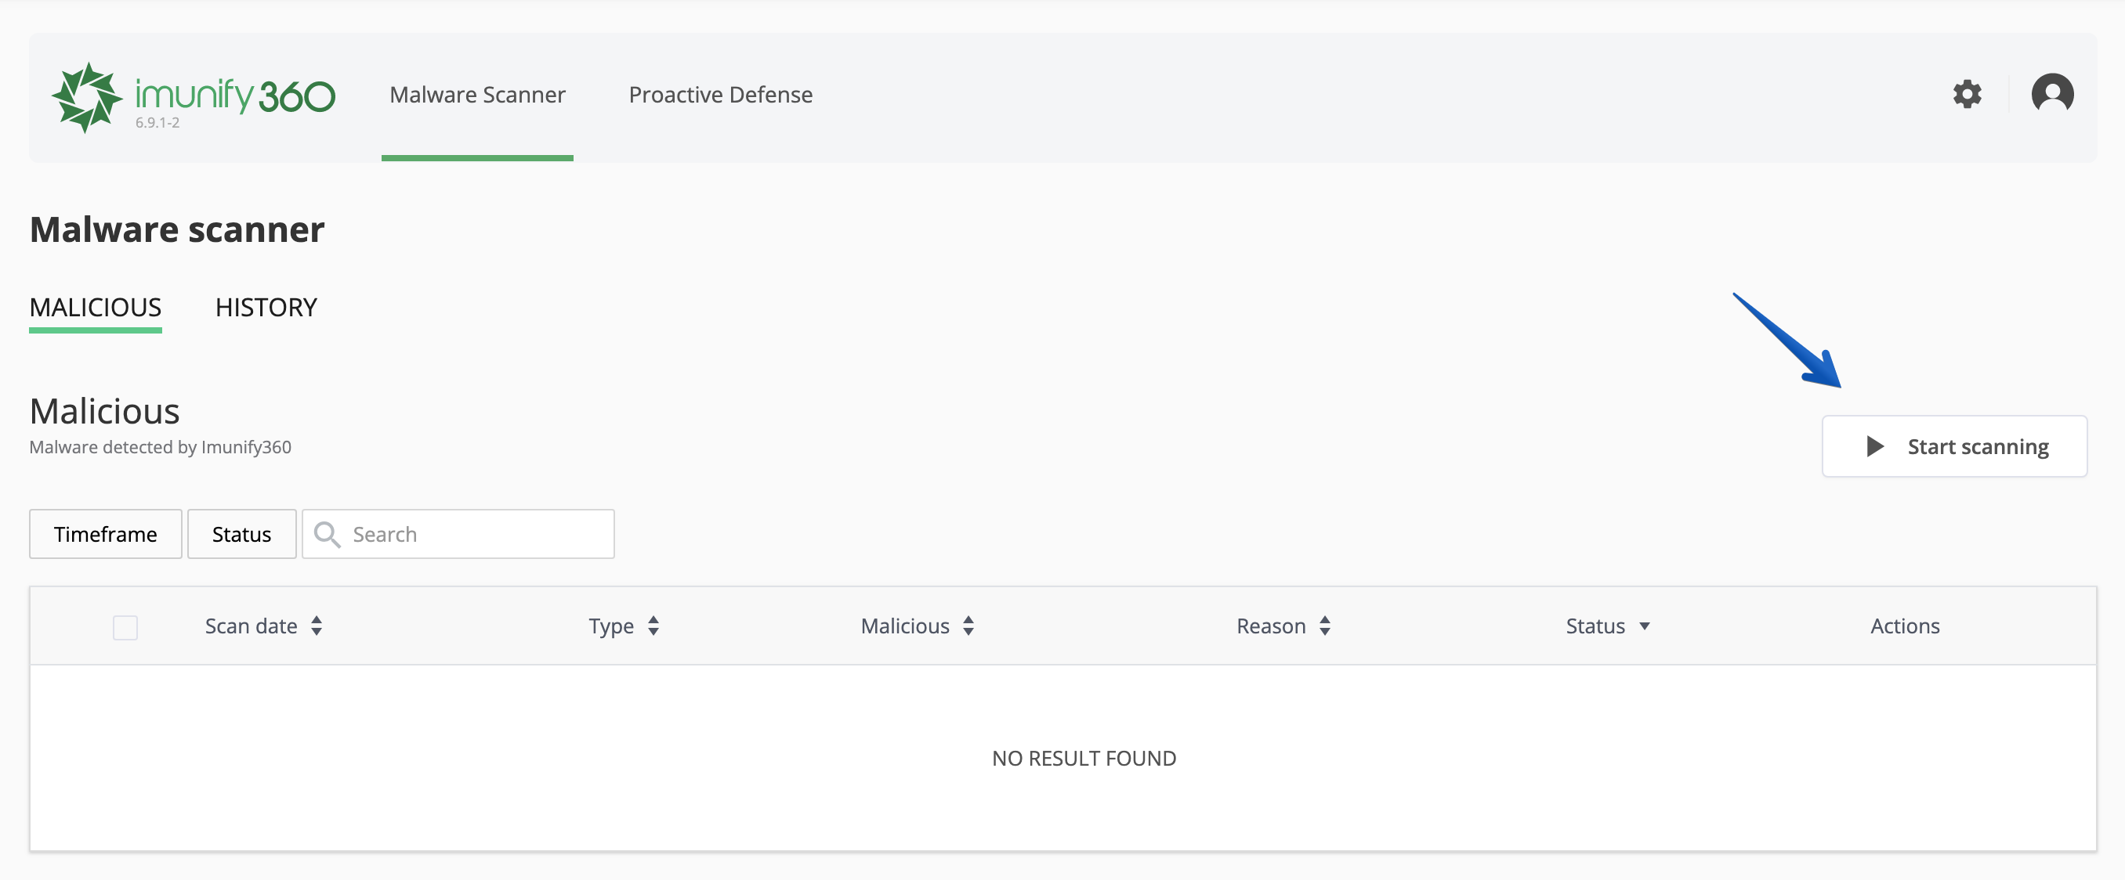
Task: Toggle the select-all checkbox in table header
Action: pos(125,628)
